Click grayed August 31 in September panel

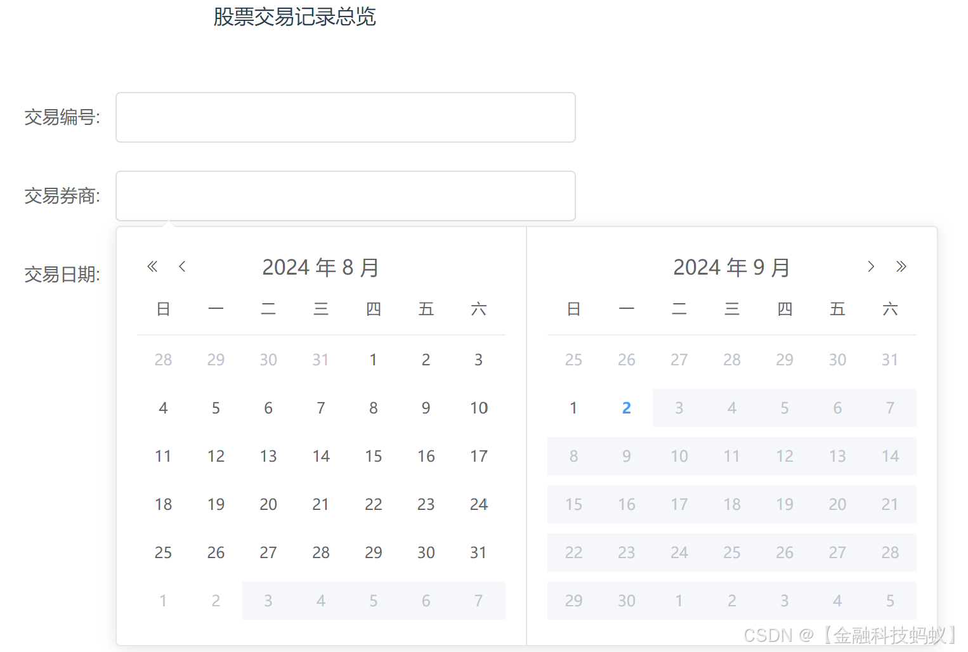pos(890,360)
